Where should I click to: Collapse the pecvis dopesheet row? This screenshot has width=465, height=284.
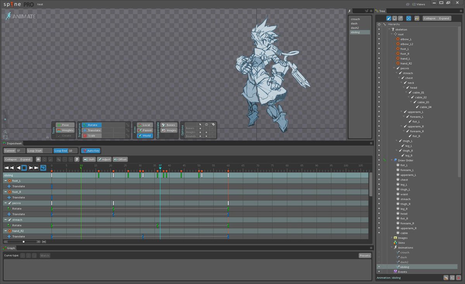click(5, 203)
